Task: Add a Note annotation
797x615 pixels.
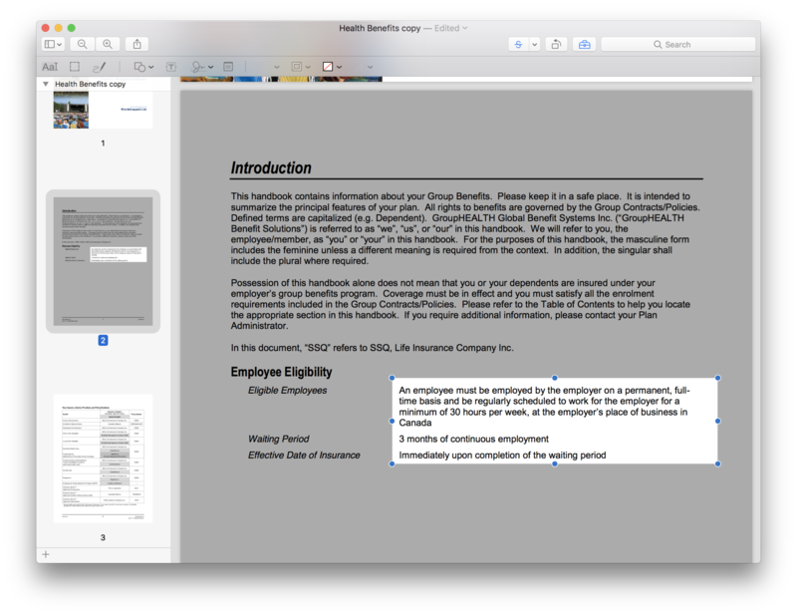Action: click(228, 67)
